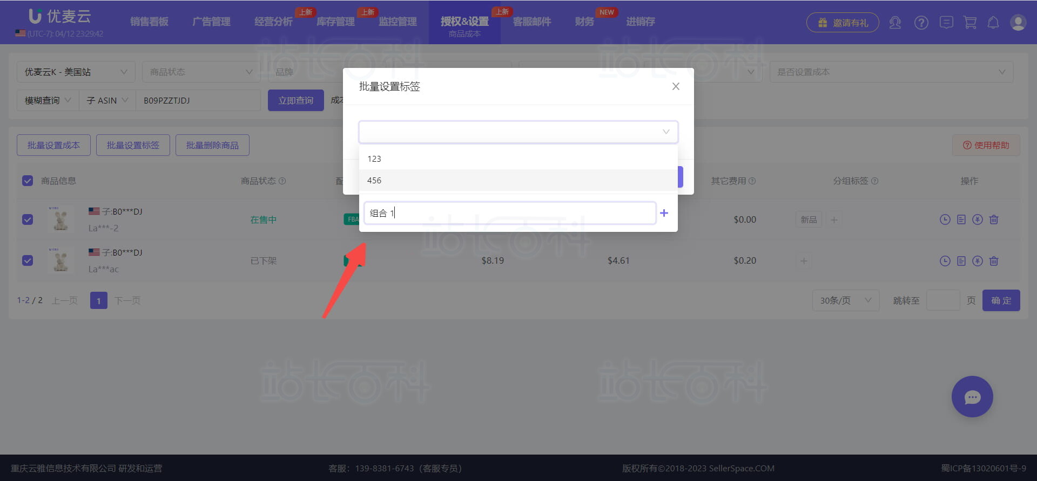The image size is (1037, 481).
Task: Click the 下一页 pagination link
Action: (x=127, y=300)
